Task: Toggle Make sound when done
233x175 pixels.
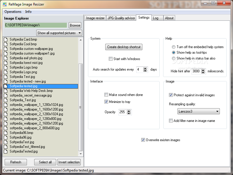Action: [x=106, y=95]
